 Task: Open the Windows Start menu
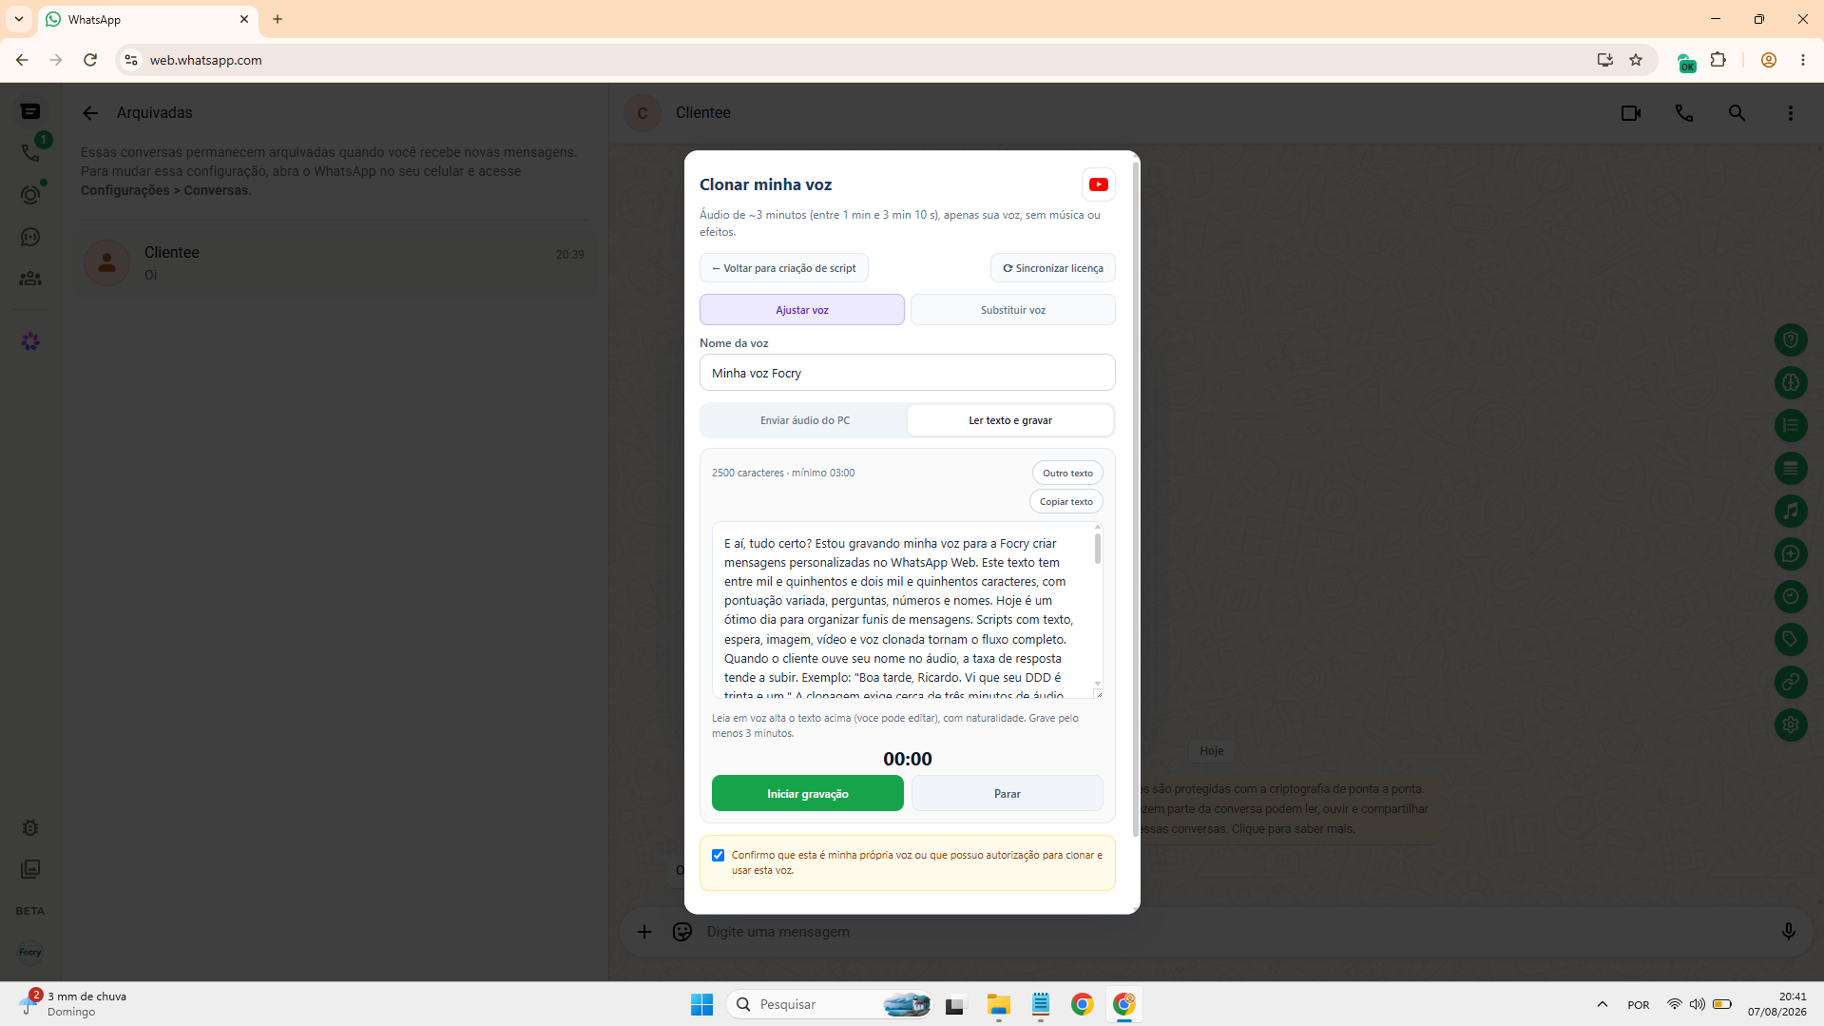tap(702, 1004)
